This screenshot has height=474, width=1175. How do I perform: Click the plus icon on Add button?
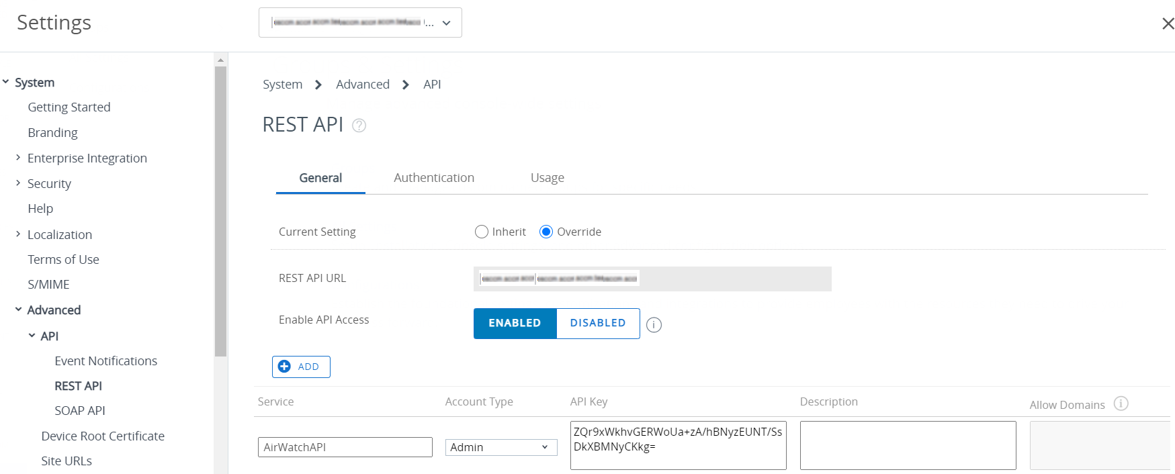[285, 367]
